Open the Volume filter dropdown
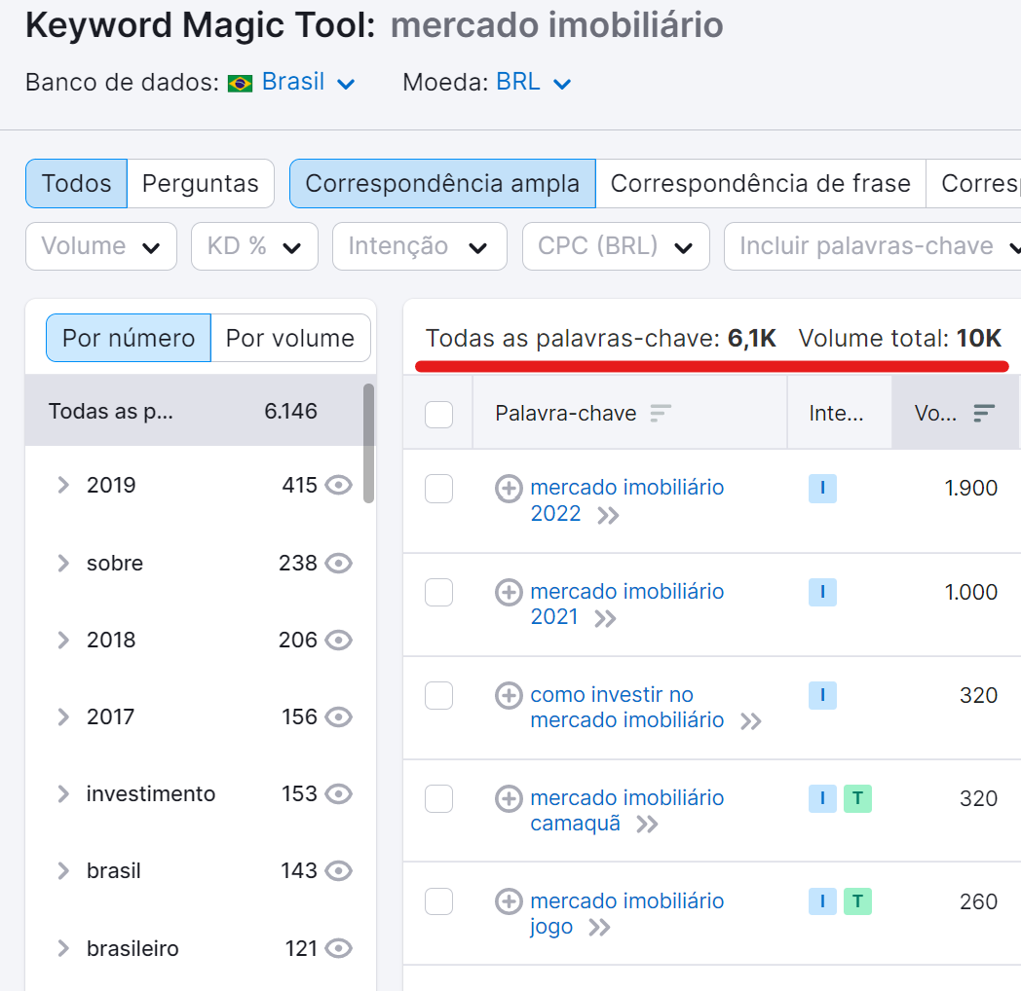The width and height of the screenshot is (1021, 991). tap(100, 246)
